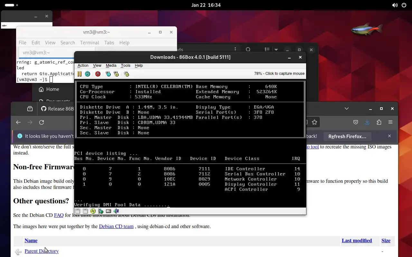Open the Terminal menu in terminal window
Viewport: 412px width, 257px height.
(x=89, y=42)
